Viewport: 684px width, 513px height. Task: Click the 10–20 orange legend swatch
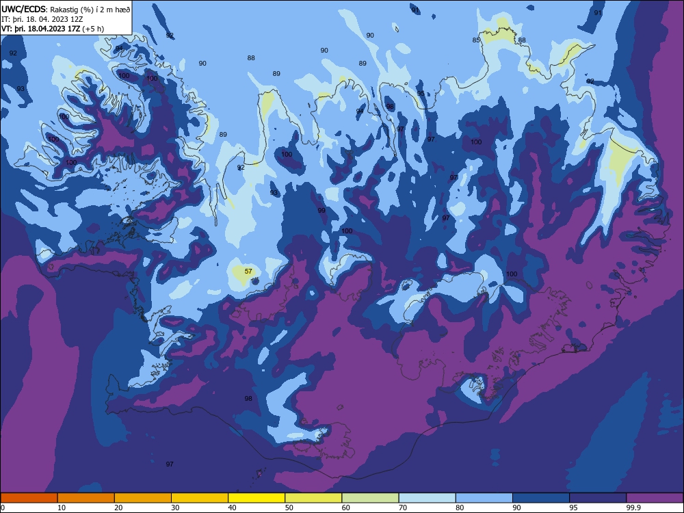[86, 498]
